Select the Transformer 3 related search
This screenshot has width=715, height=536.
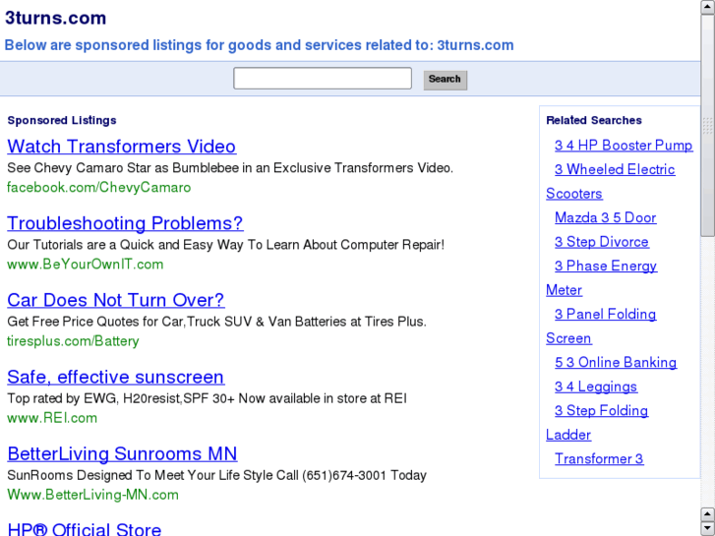click(599, 458)
